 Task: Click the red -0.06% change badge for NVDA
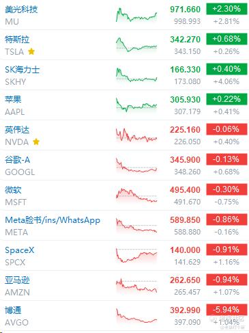(226, 129)
